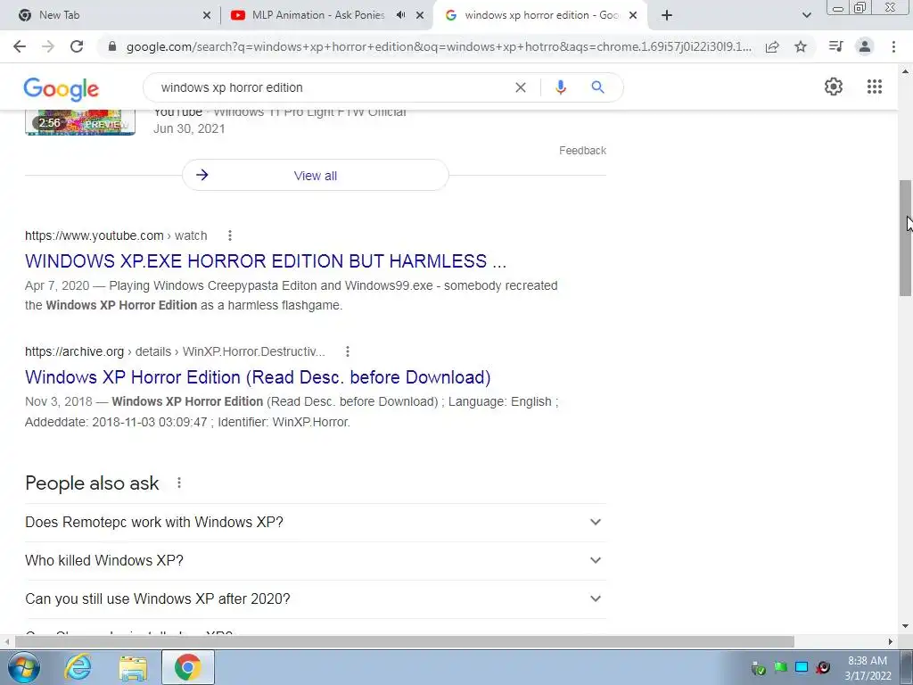The height and width of the screenshot is (685, 913).
Task: Close the windows xp horror edition tab
Action: 633,15
